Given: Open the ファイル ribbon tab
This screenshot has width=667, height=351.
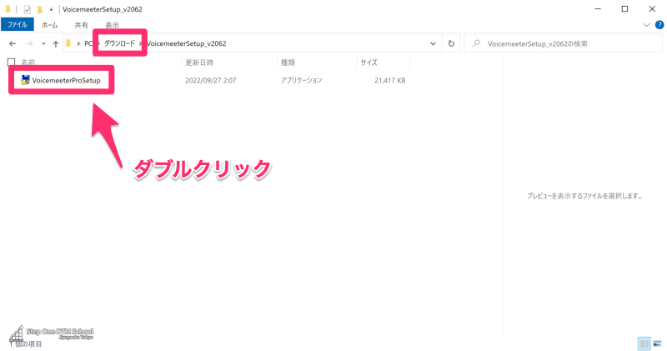Looking at the screenshot, I should click(x=18, y=25).
